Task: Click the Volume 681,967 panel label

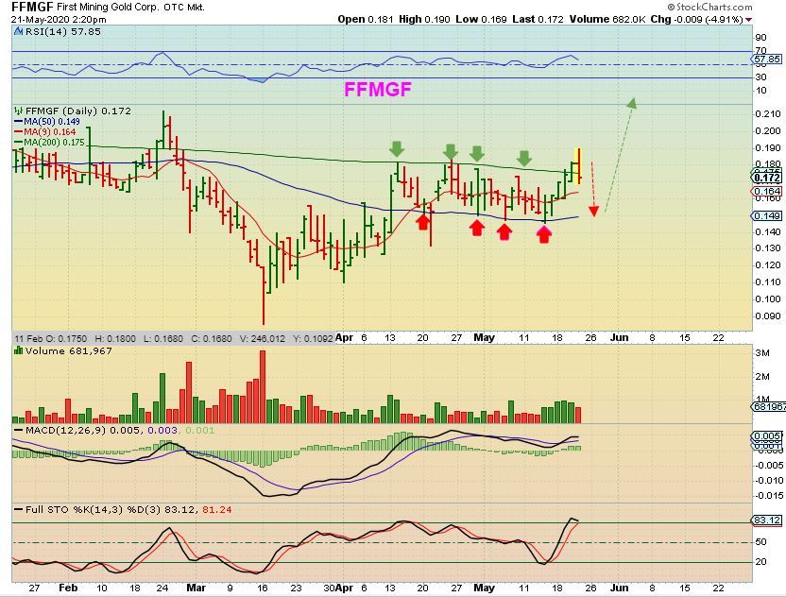Action: coord(69,350)
